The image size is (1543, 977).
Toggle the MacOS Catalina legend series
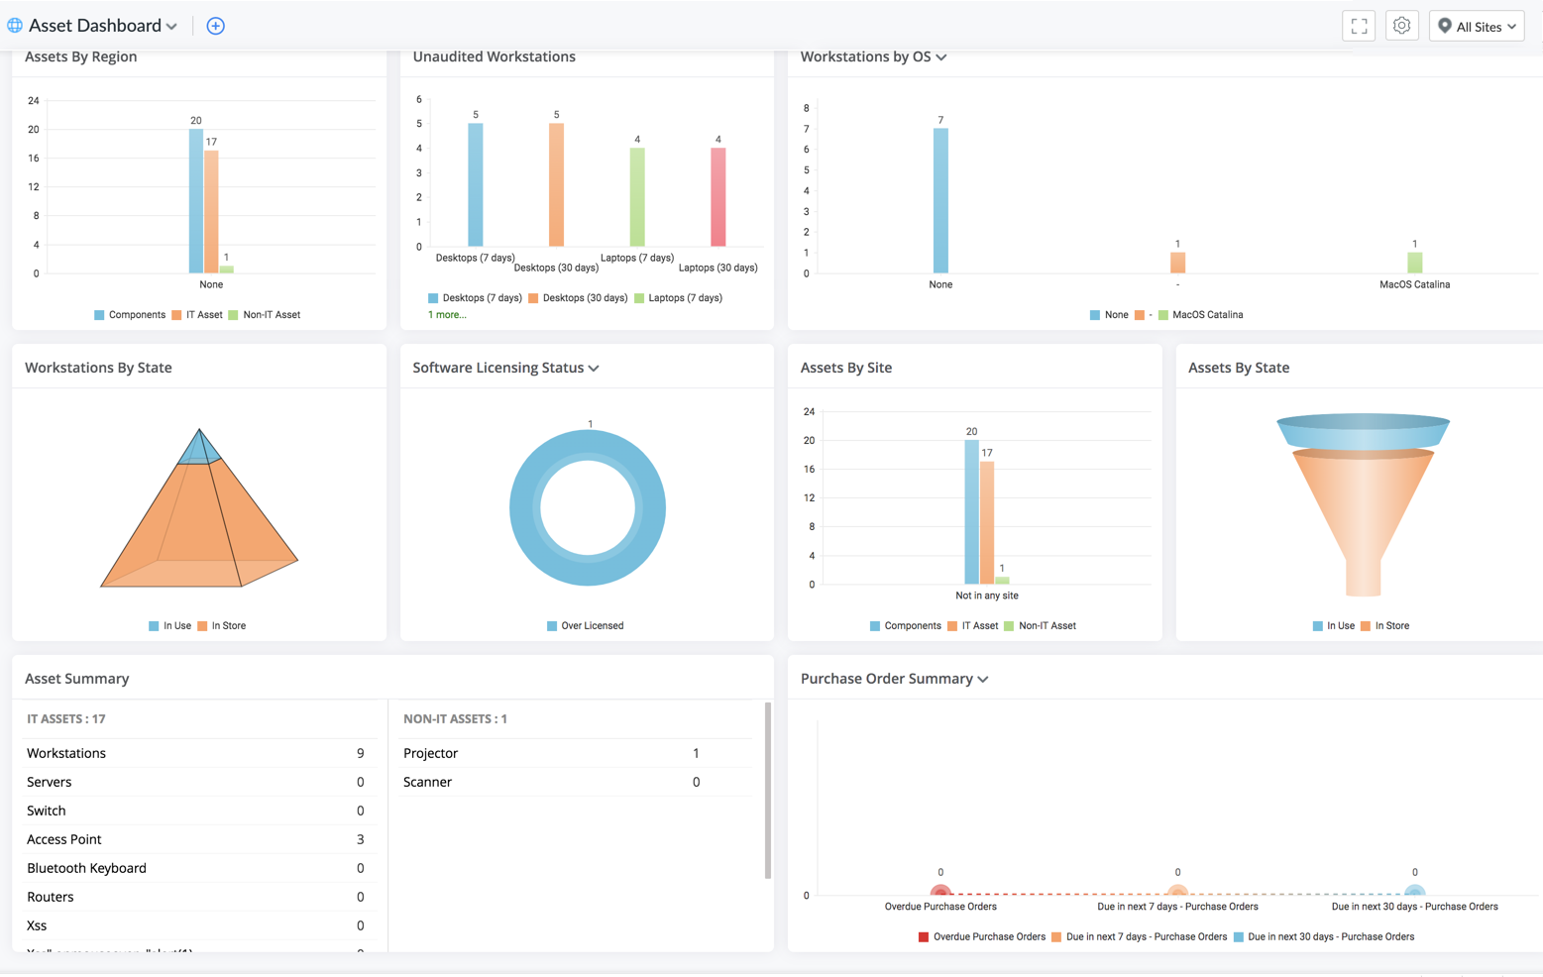click(1200, 315)
